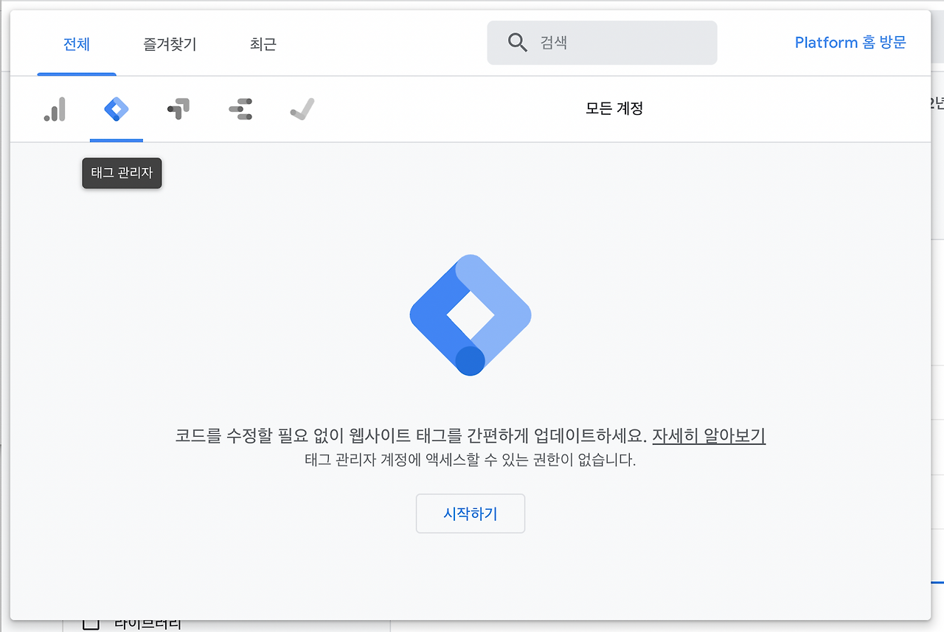The image size is (944, 632).
Task: Click the 시작하기 button
Action: coord(470,513)
